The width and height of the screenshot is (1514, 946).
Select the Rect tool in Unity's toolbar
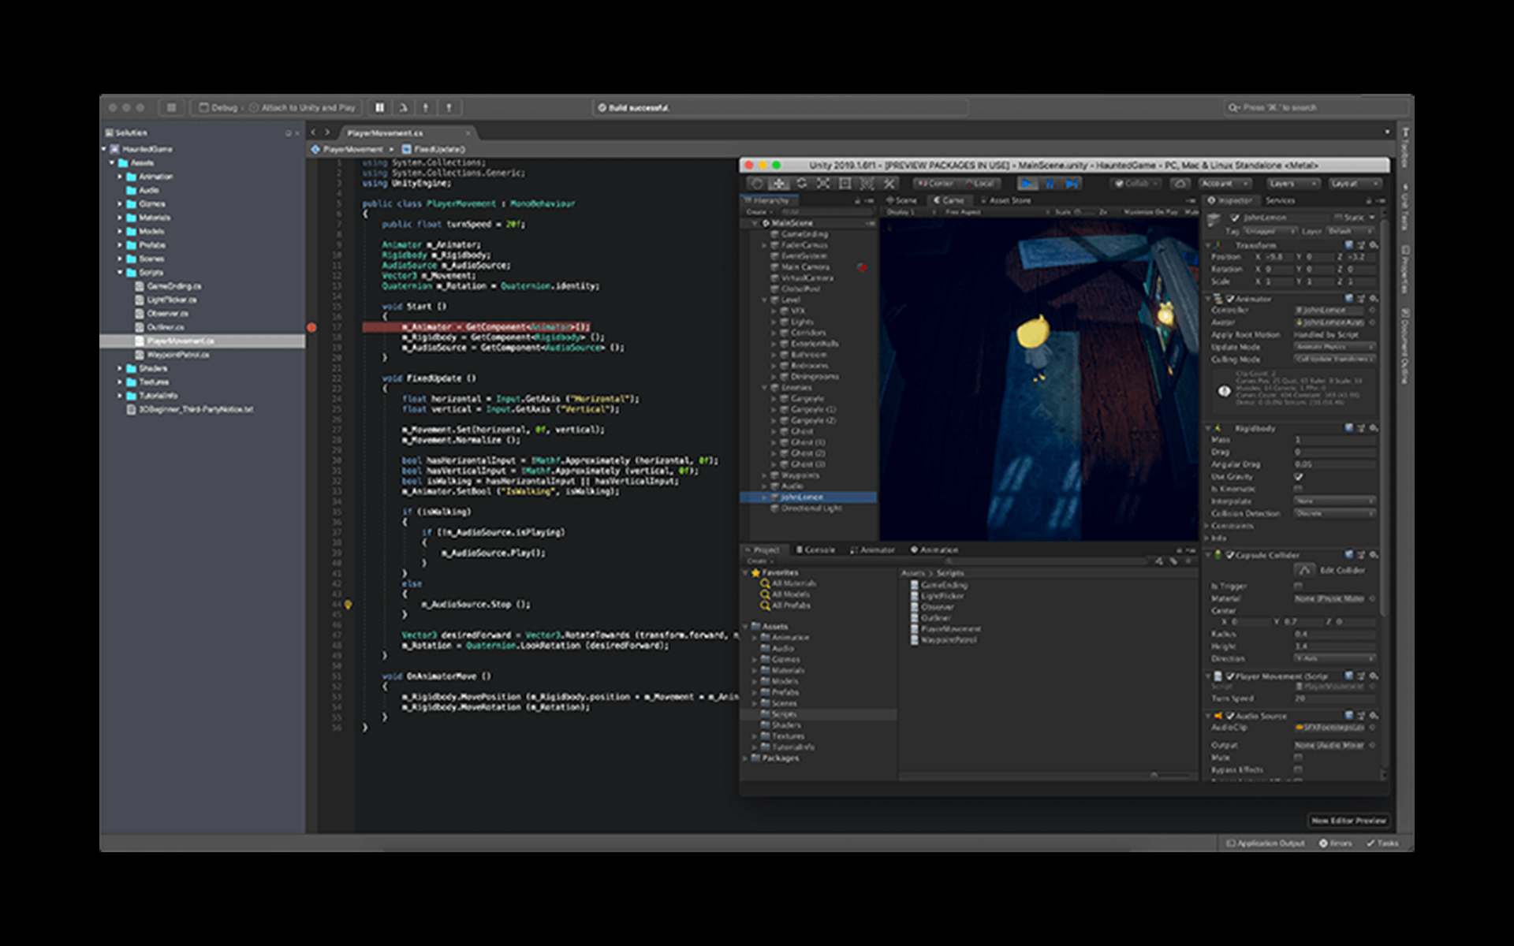[x=843, y=183]
